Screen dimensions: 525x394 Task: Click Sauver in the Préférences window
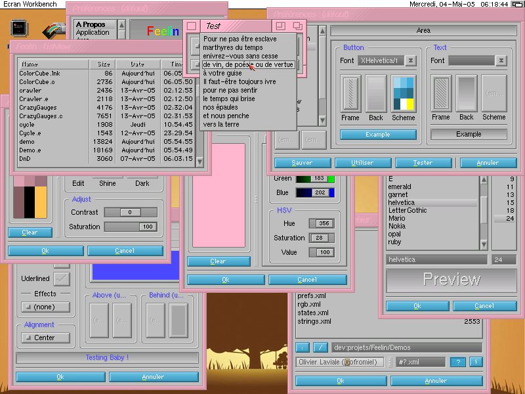tap(303, 163)
